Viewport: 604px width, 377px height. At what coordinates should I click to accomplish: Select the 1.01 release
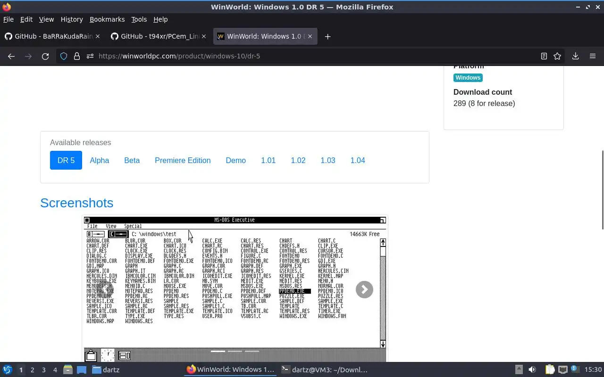click(268, 160)
